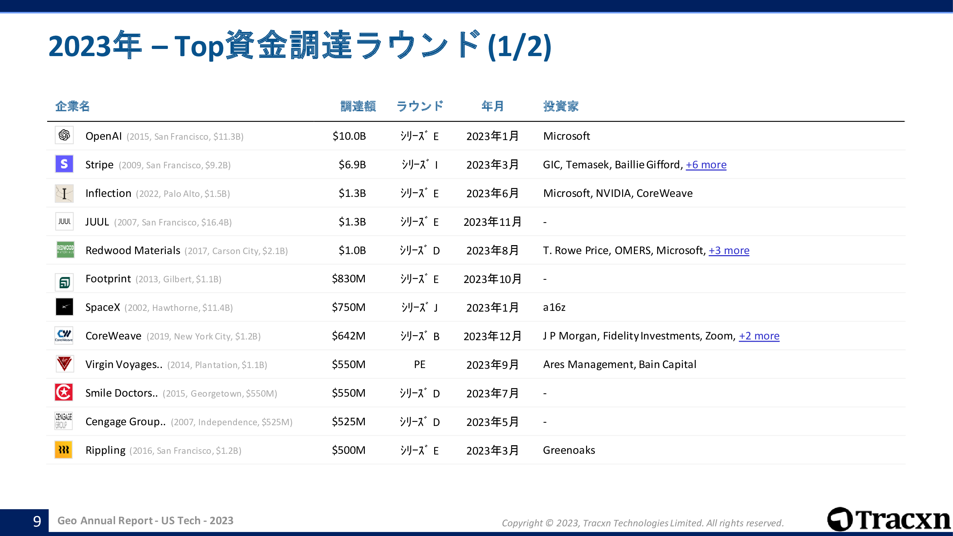953x536 pixels.
Task: Click the 2023年12月 date for CoreWeave
Action: click(492, 336)
